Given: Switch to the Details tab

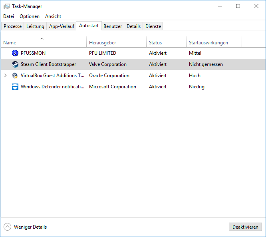Looking at the screenshot, I should (133, 26).
